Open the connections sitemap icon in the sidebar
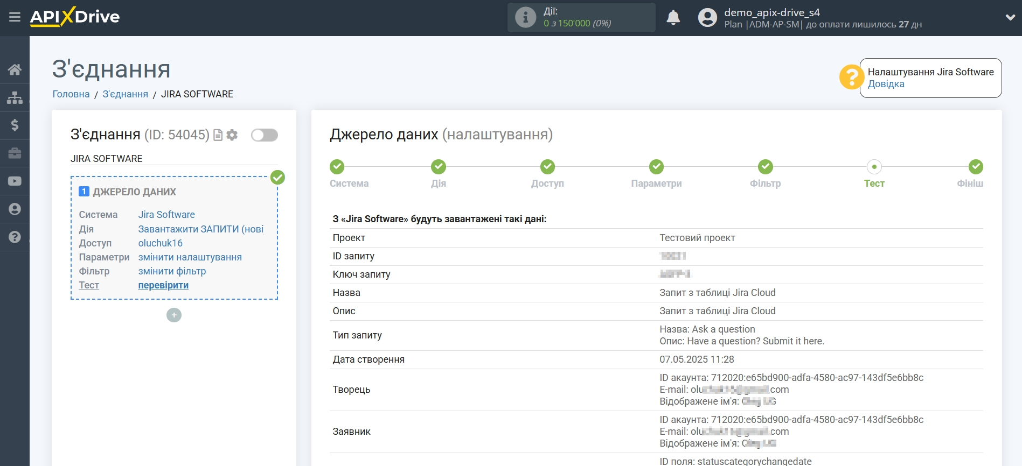Viewport: 1022px width, 466px height. point(15,97)
